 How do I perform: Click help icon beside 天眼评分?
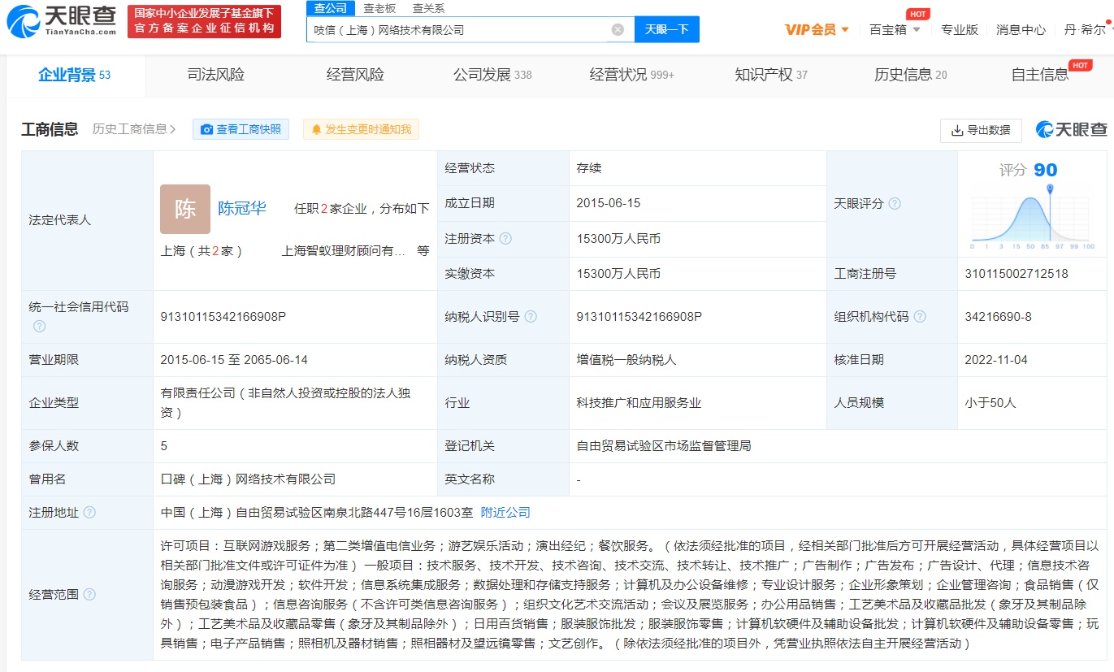[x=895, y=204]
